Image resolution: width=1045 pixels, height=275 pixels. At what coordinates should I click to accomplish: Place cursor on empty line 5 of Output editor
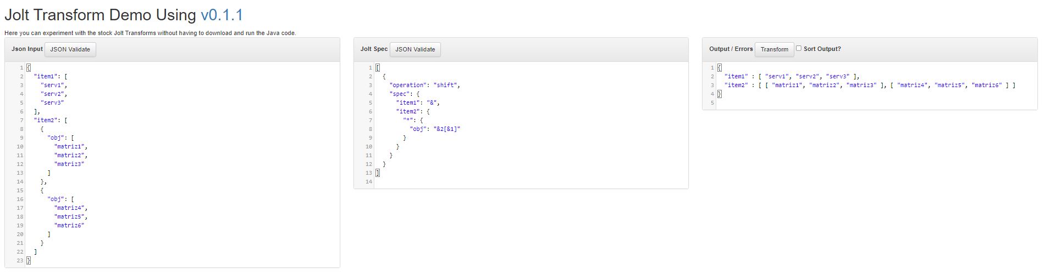click(877, 102)
